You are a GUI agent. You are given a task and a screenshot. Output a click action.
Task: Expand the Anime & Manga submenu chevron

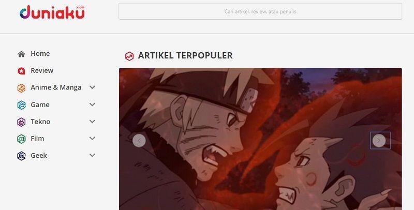point(92,87)
